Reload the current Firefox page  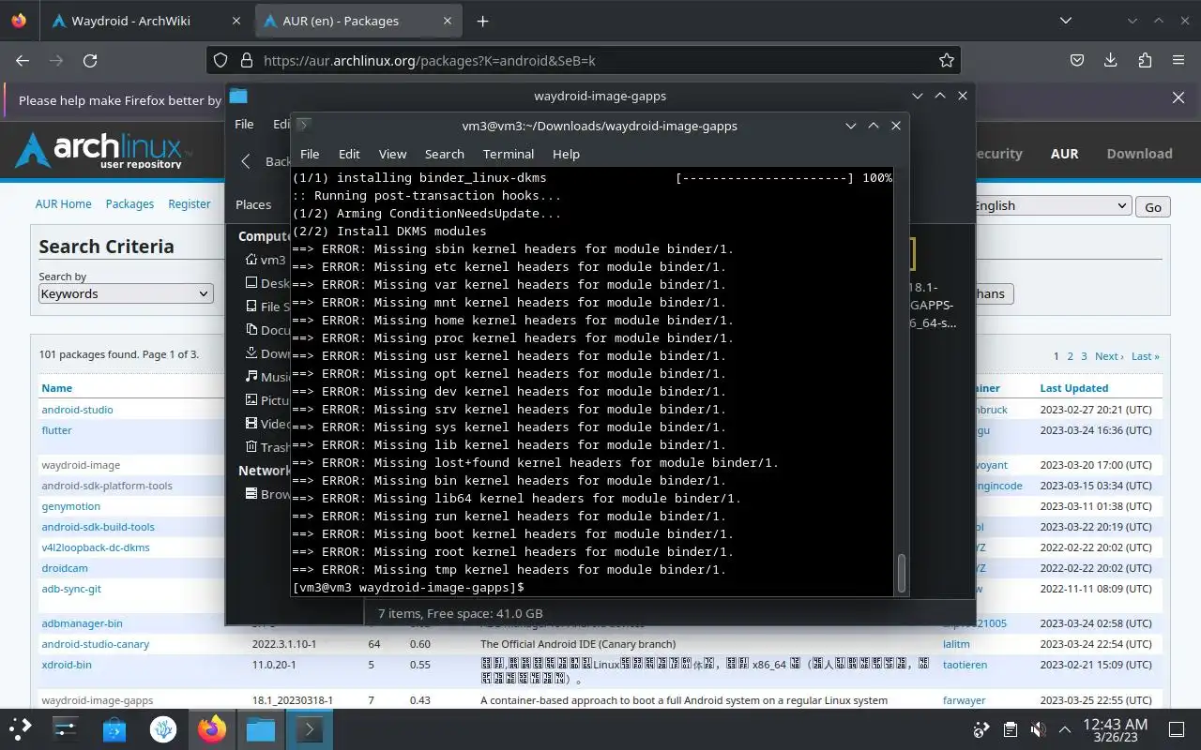[x=90, y=60]
